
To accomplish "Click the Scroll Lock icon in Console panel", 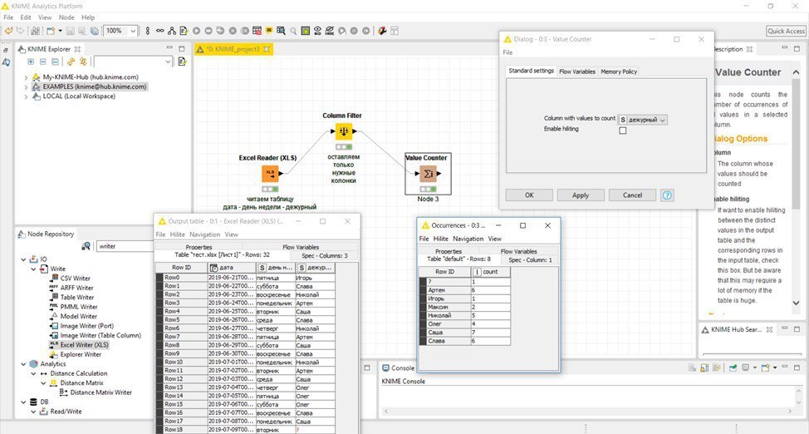I will point(704,367).
